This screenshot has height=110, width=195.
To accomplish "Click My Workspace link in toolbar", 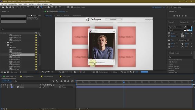I will [157, 7].
